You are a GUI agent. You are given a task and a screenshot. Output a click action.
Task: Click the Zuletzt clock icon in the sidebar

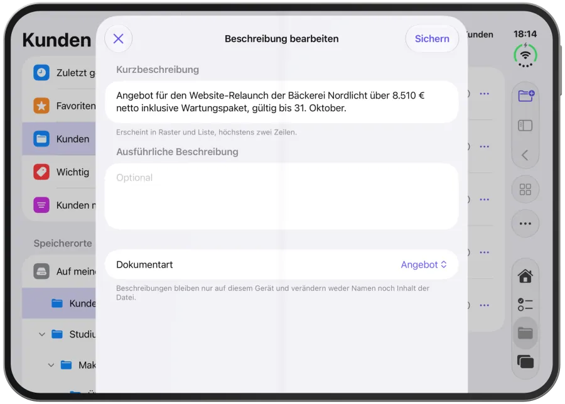pyautogui.click(x=41, y=72)
